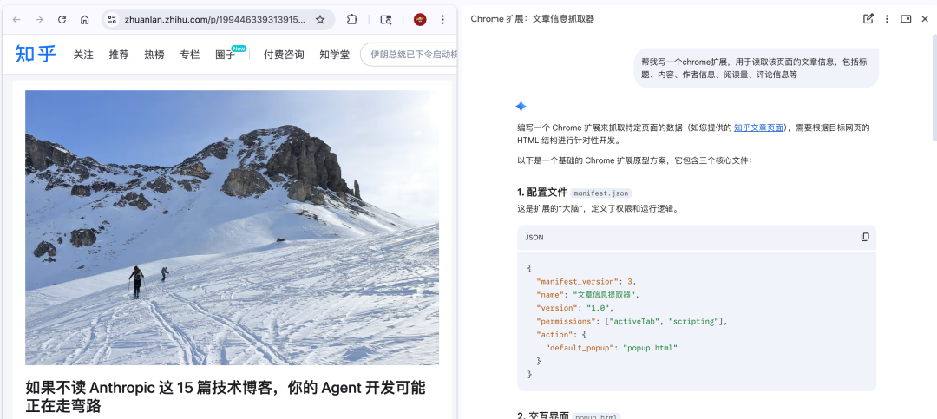This screenshot has width=937, height=419.
Task: Go forward in browser history
Action: (x=39, y=20)
